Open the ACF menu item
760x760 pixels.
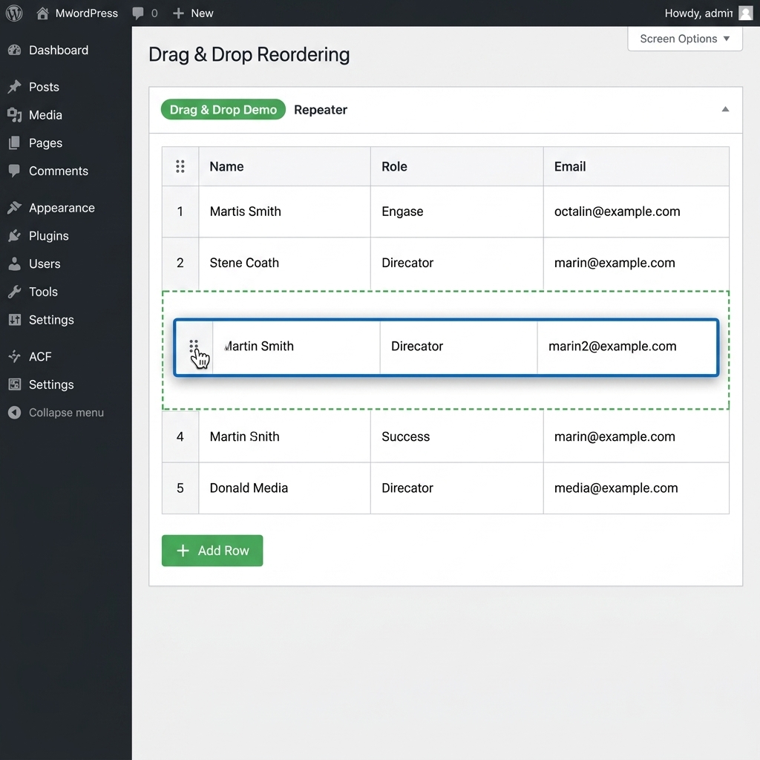(40, 356)
